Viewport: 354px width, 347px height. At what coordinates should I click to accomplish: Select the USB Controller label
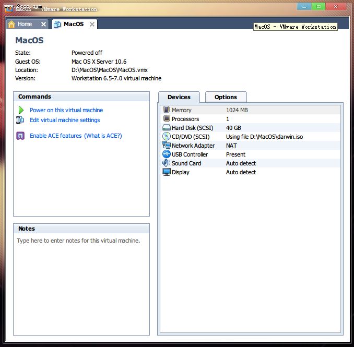(x=190, y=154)
